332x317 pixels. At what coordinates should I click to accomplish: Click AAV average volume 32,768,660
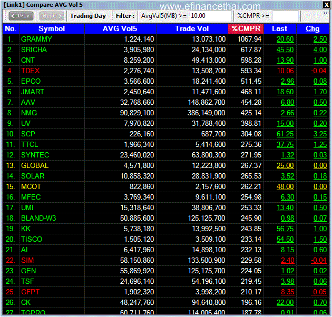coord(137,103)
